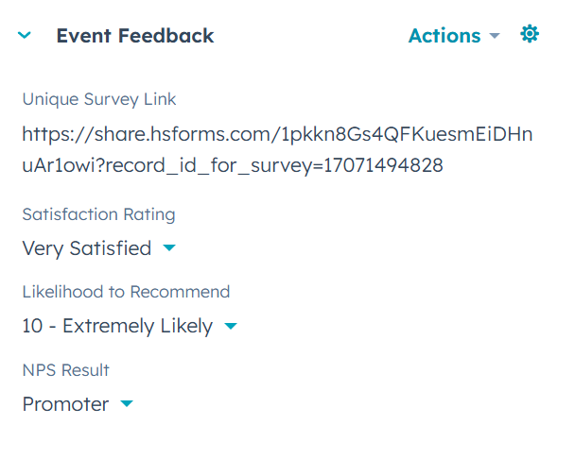The image size is (575, 459).
Task: Click the Satisfied word in rating value
Action: tap(111, 248)
